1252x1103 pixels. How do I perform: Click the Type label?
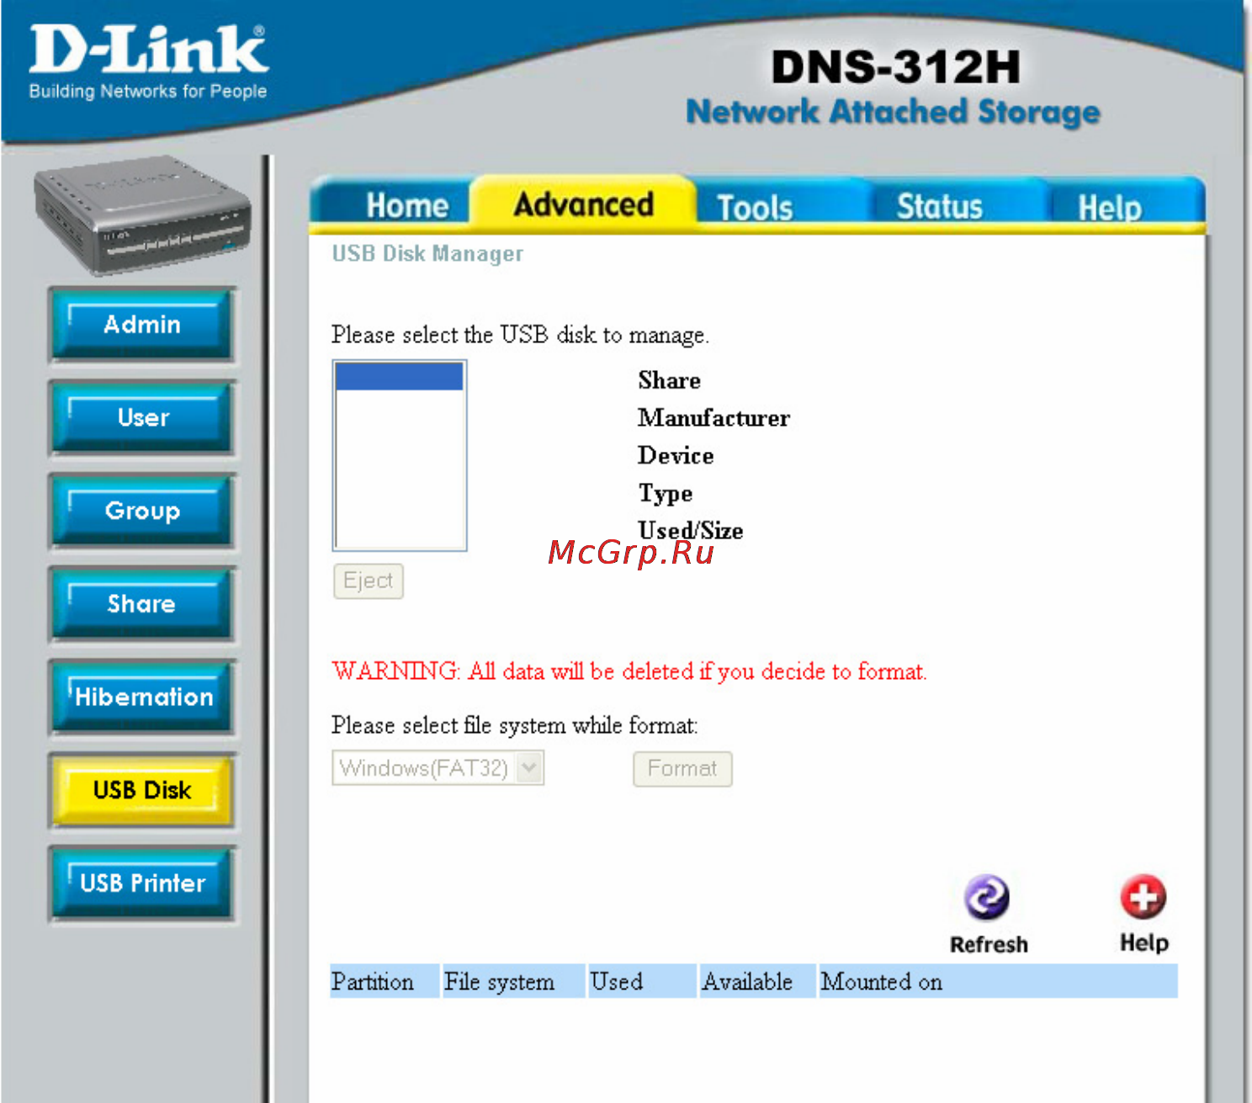[665, 494]
